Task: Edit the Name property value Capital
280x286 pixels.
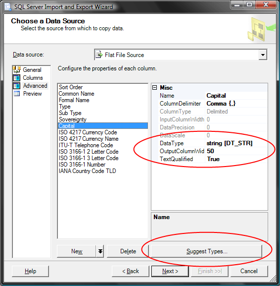Action: (236, 96)
